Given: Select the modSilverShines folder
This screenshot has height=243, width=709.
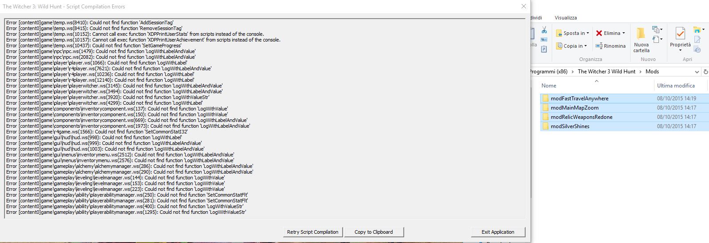Looking at the screenshot, I should 570,126.
